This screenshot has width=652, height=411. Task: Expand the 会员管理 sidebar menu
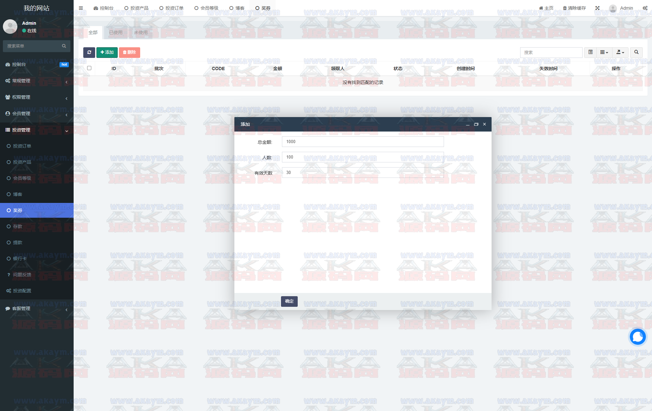[36, 114]
